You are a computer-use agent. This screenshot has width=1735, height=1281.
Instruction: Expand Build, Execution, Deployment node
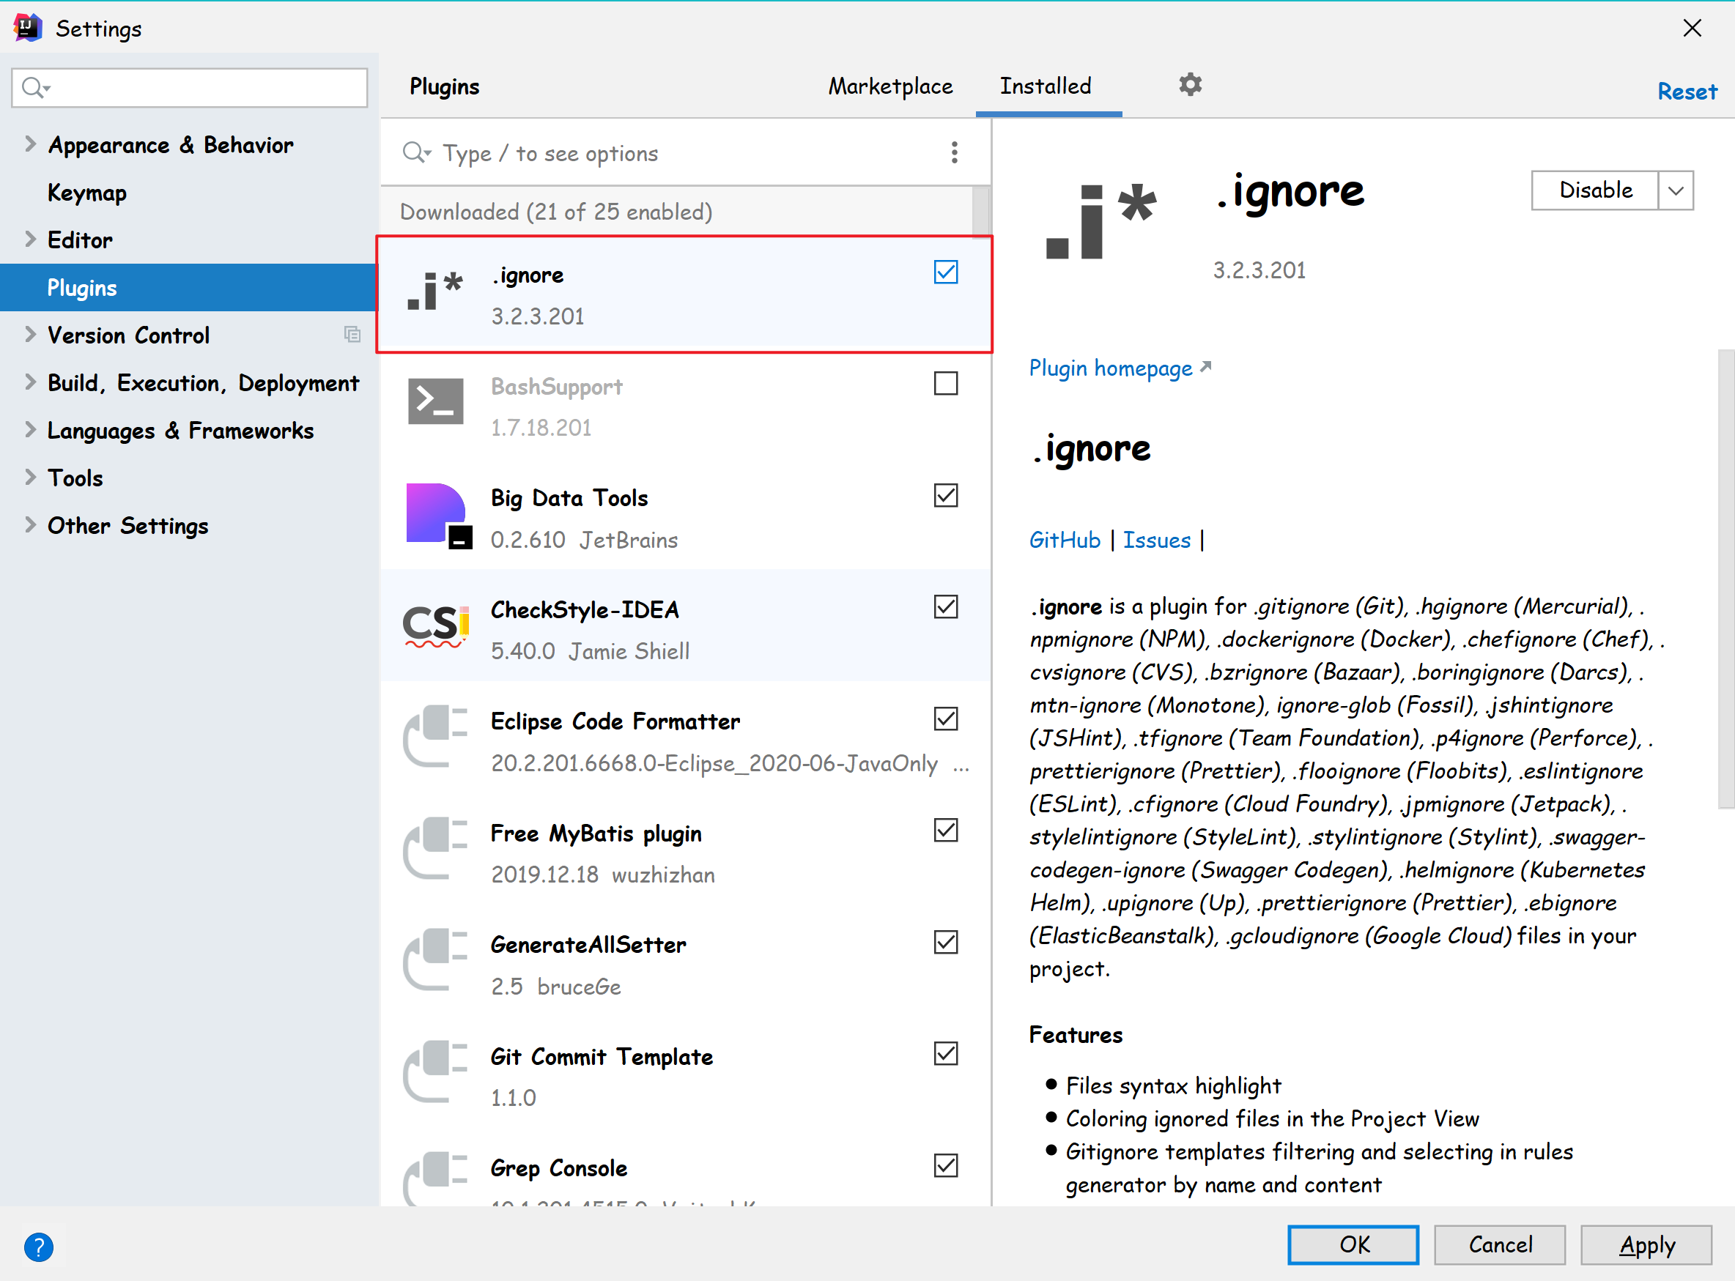(x=30, y=382)
